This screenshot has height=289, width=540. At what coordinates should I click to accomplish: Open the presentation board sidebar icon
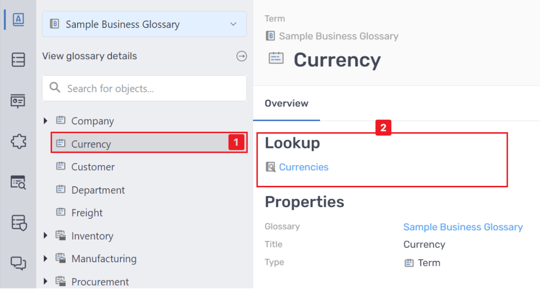click(x=18, y=101)
